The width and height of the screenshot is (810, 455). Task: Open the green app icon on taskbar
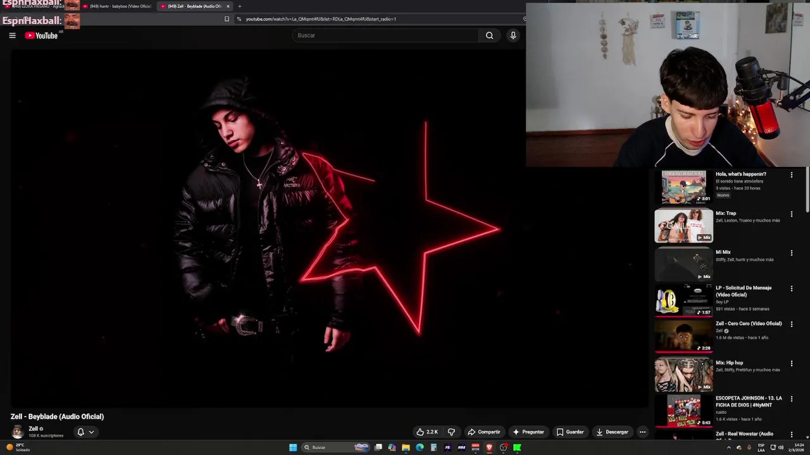517,447
